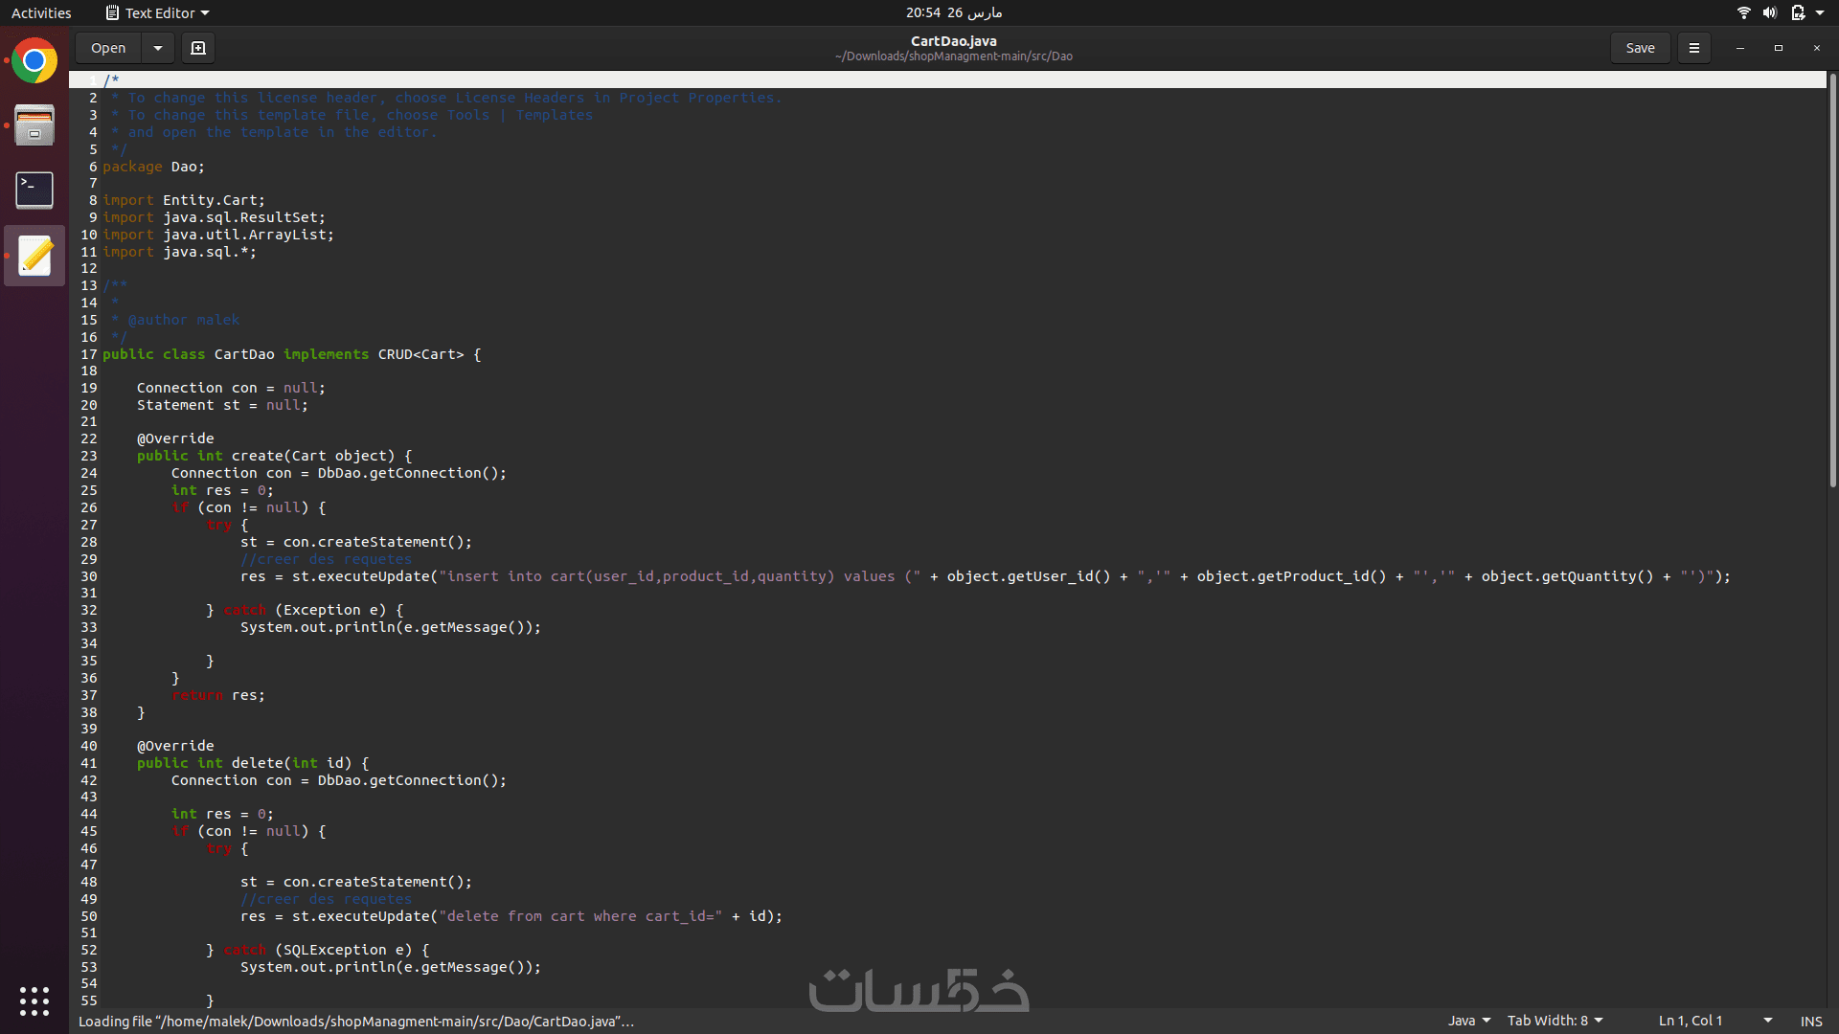Toggle INS insert mode indicator
Viewport: 1839px width, 1034px height.
click(1810, 1021)
